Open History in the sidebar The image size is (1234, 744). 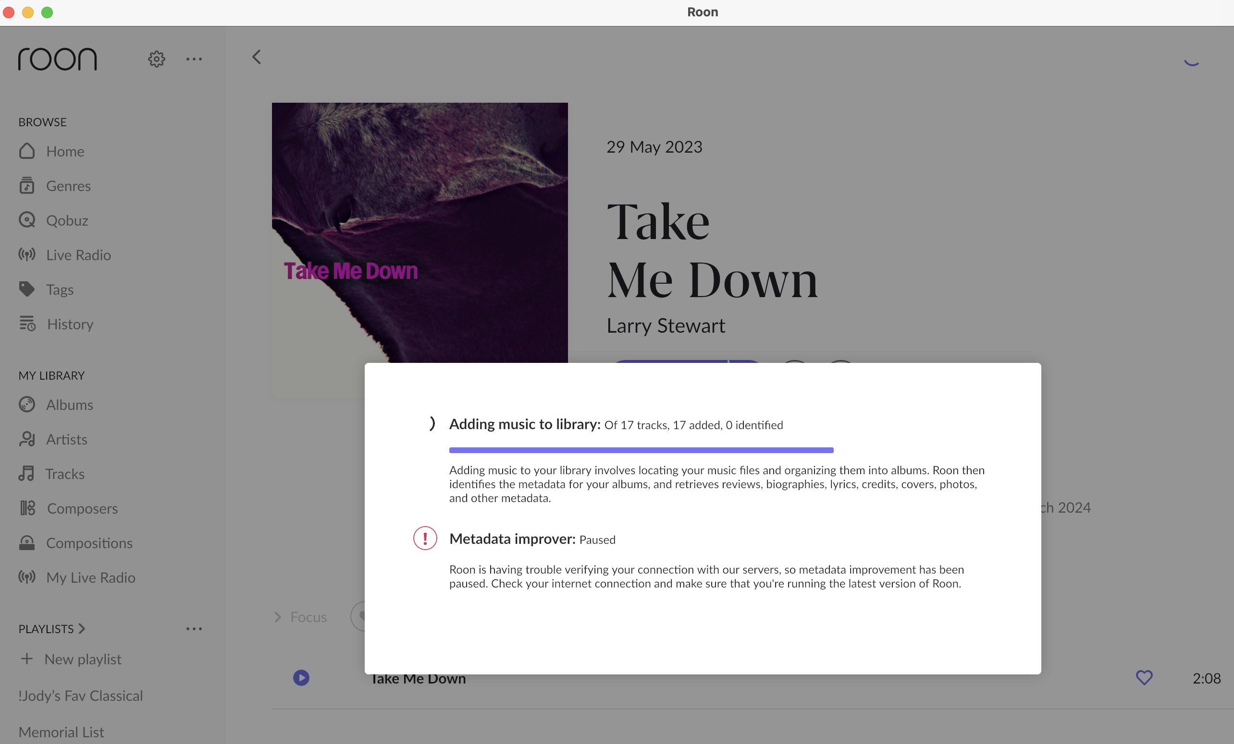coord(70,324)
